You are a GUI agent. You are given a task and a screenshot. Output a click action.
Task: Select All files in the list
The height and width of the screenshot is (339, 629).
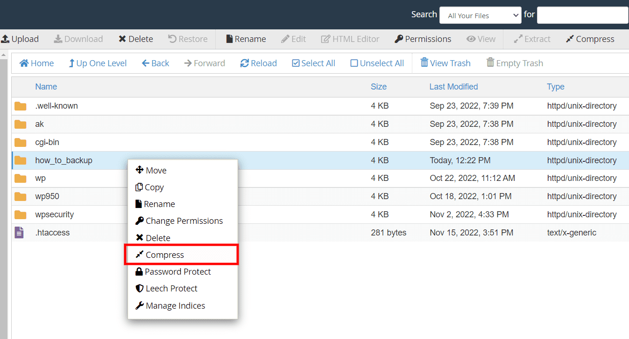(x=313, y=63)
